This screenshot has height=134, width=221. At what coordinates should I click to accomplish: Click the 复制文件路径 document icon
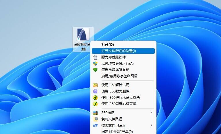click(95, 119)
